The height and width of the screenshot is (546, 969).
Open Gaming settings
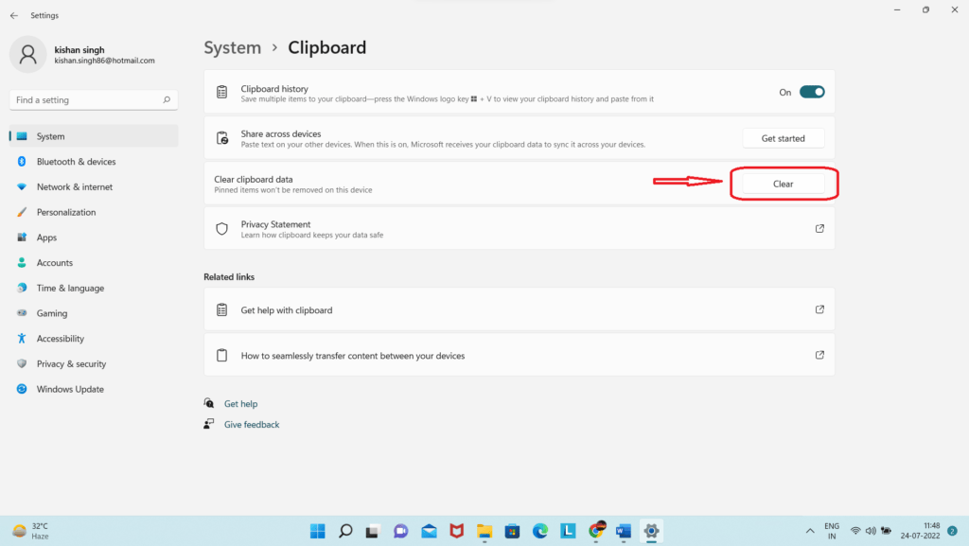click(94, 314)
